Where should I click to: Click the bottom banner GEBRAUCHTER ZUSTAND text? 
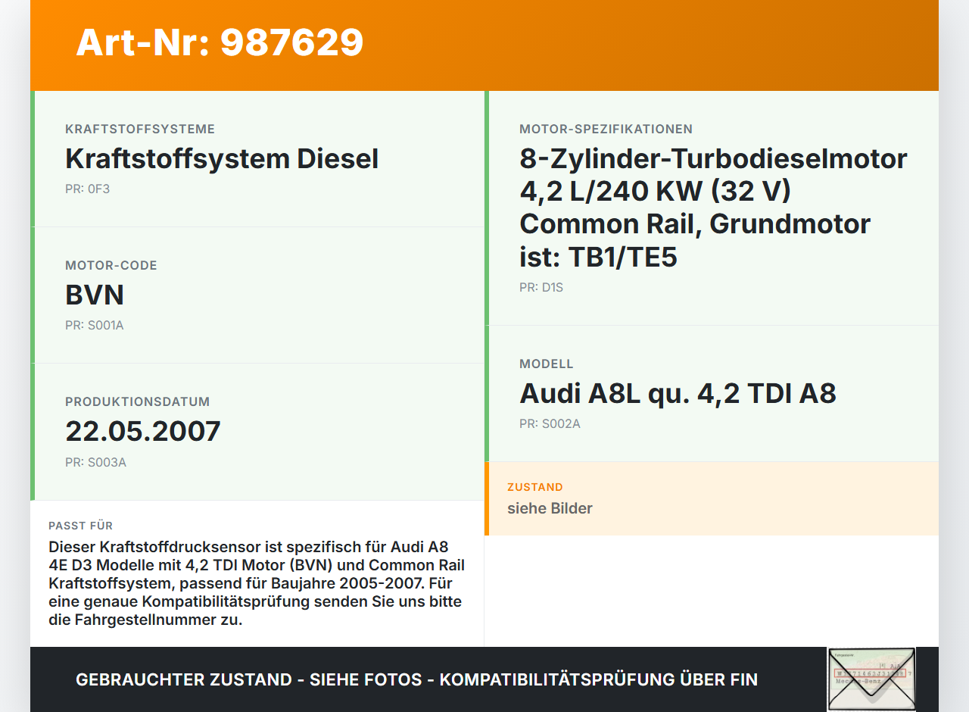[x=416, y=679]
